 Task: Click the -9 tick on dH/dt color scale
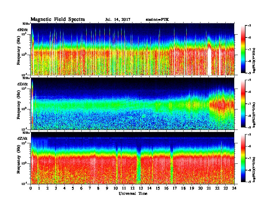(x=250, y=73)
